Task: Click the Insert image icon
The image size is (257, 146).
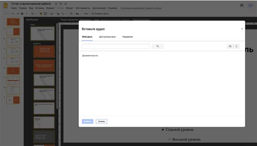Action: coord(52,14)
